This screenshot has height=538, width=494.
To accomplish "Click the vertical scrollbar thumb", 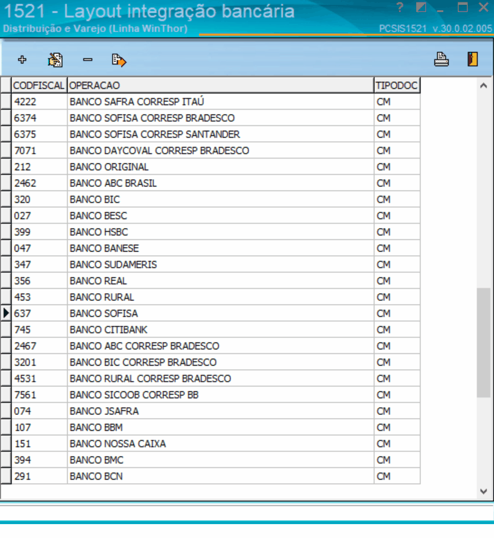I will pyautogui.click(x=484, y=343).
